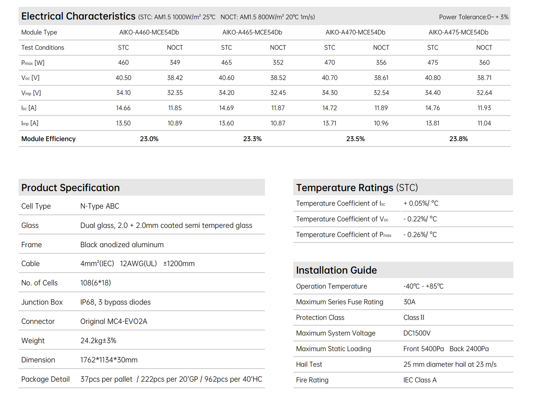Screen dimensions: 537x418
Task: Click the 'AIKO-A470-MCE54Db' module type header
Action: 355,32
